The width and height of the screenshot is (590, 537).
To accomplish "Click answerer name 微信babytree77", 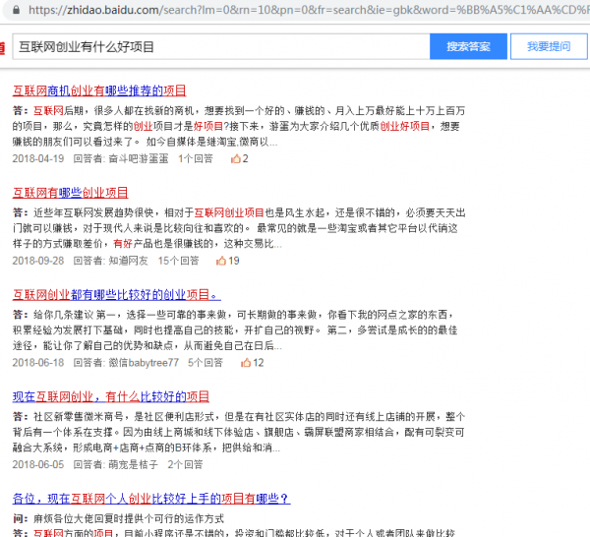I will 144,363.
